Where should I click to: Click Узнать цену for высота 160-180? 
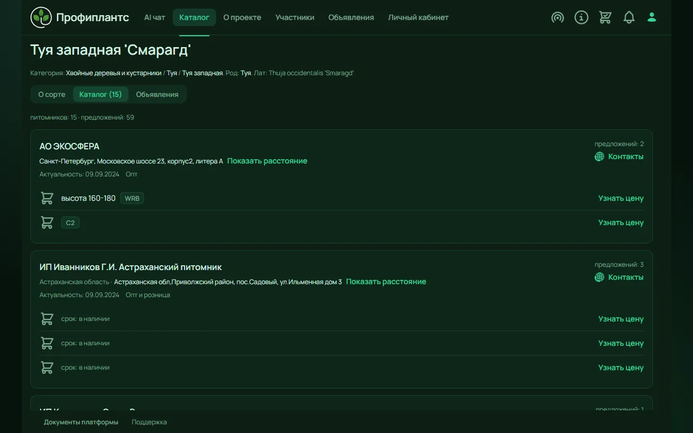[621, 198]
